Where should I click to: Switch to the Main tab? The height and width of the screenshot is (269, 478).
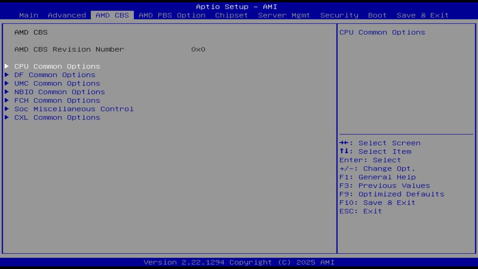tap(28, 15)
